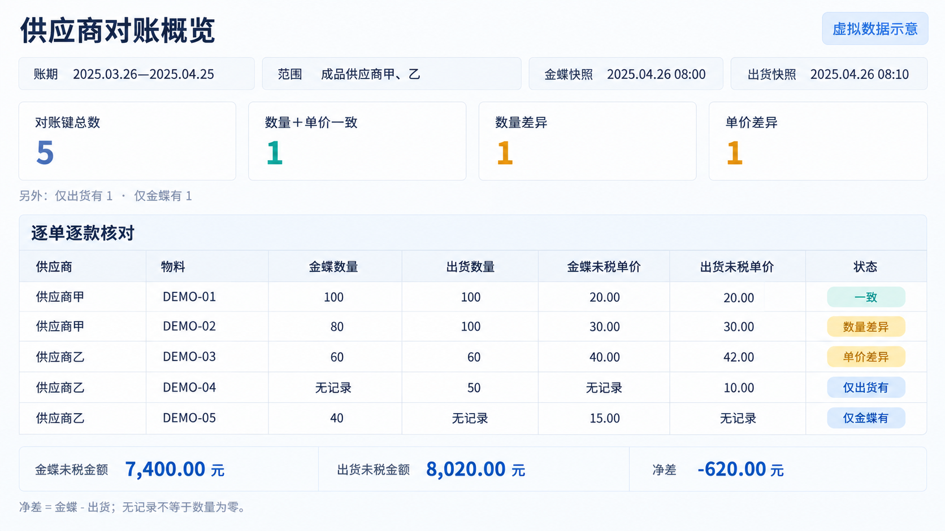This screenshot has height=531, width=945.
Task: Click the 数量差异 status tag on DEMO-02
Action: [866, 327]
